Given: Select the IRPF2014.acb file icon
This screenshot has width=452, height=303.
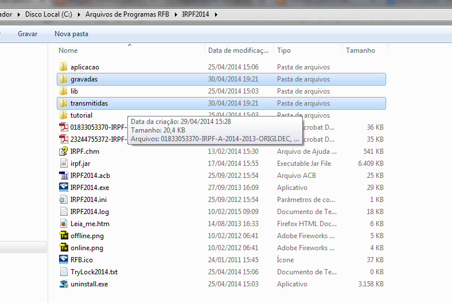Looking at the screenshot, I should 64,176.
